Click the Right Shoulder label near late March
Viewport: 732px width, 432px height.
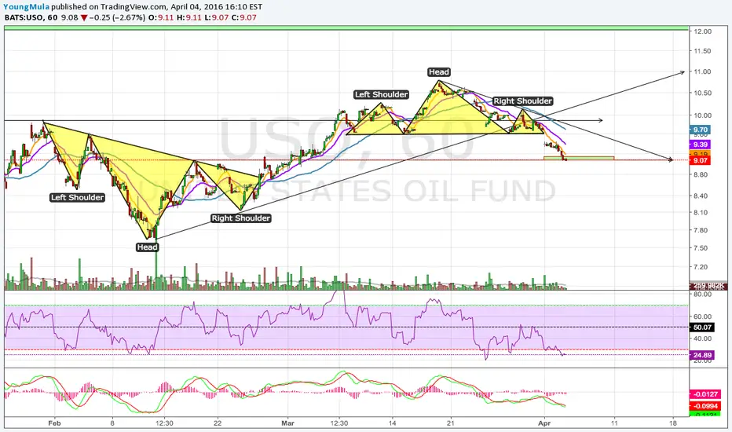pos(523,101)
